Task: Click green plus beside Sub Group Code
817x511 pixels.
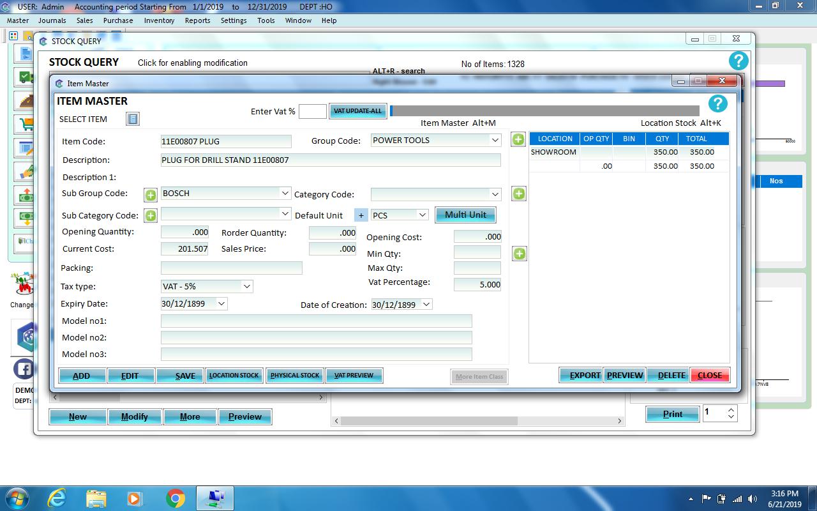Action: click(x=150, y=194)
